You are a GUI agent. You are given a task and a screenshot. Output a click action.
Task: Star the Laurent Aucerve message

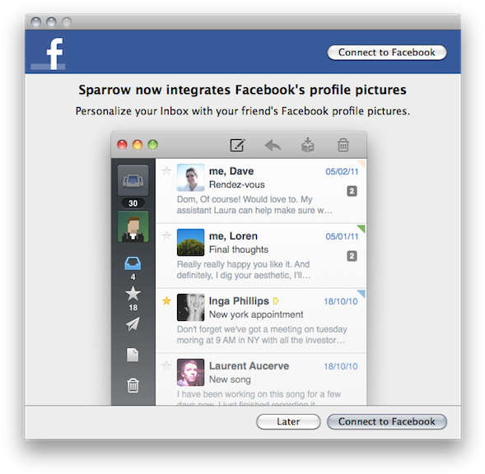point(166,365)
